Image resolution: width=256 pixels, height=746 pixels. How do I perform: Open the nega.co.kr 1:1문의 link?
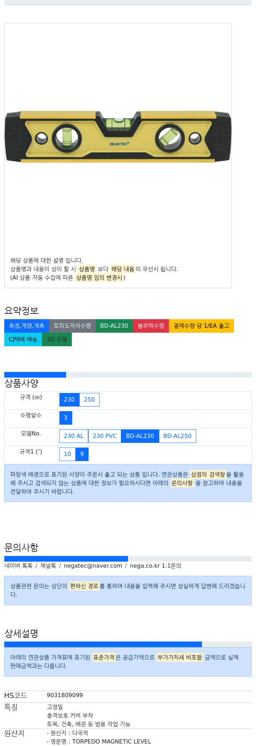(x=155, y=566)
